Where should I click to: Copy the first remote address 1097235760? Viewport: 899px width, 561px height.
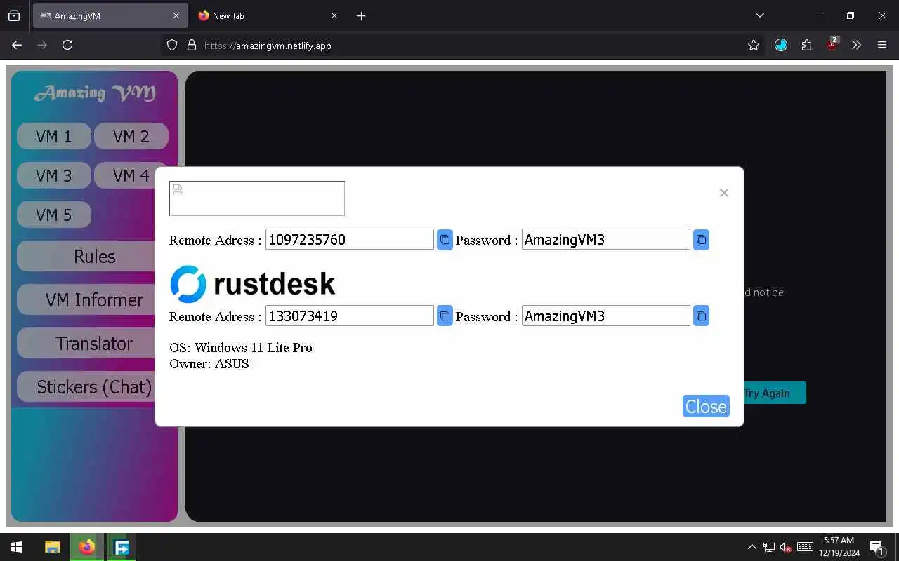[x=445, y=240]
